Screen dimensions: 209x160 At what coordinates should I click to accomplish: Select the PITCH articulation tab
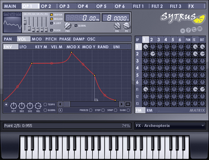[51, 39]
